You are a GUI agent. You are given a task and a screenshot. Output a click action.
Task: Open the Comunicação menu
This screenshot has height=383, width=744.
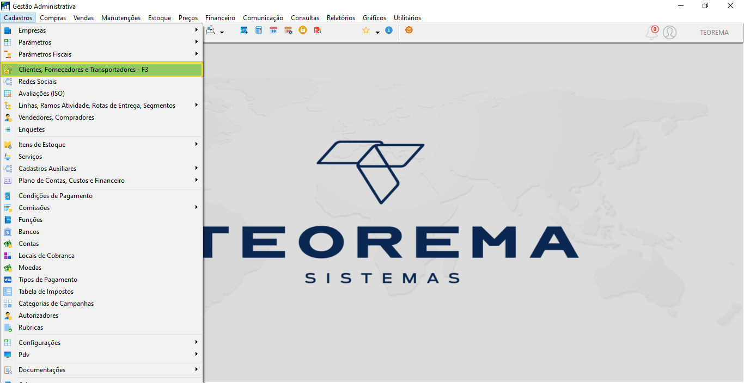(263, 18)
